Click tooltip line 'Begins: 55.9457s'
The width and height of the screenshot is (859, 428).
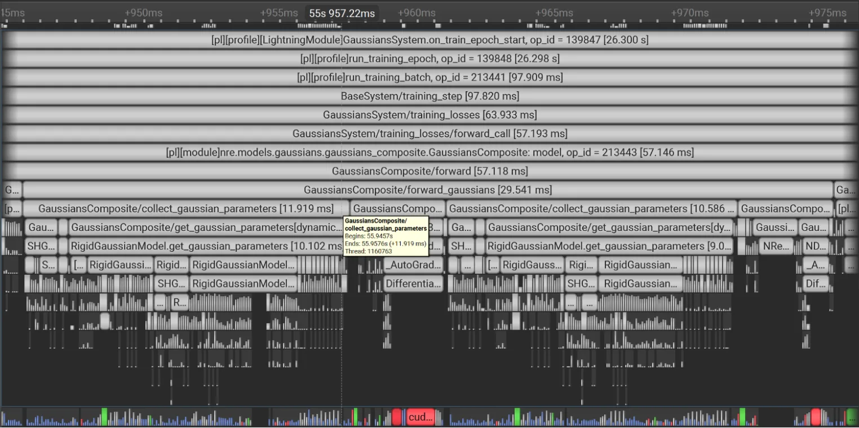pos(369,237)
